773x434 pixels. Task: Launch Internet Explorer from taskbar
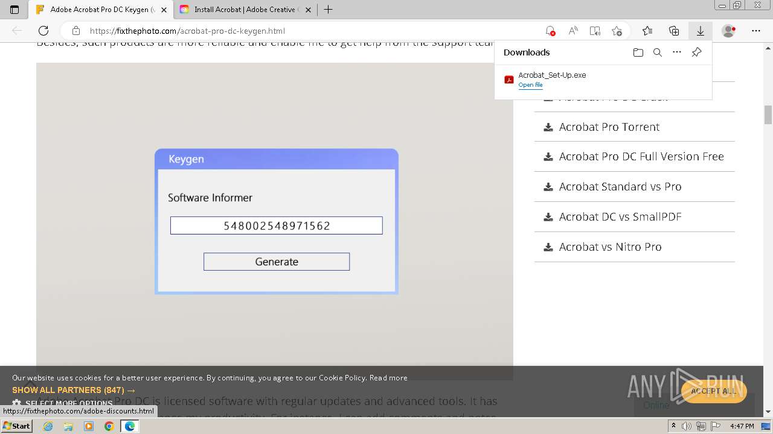[48, 426]
